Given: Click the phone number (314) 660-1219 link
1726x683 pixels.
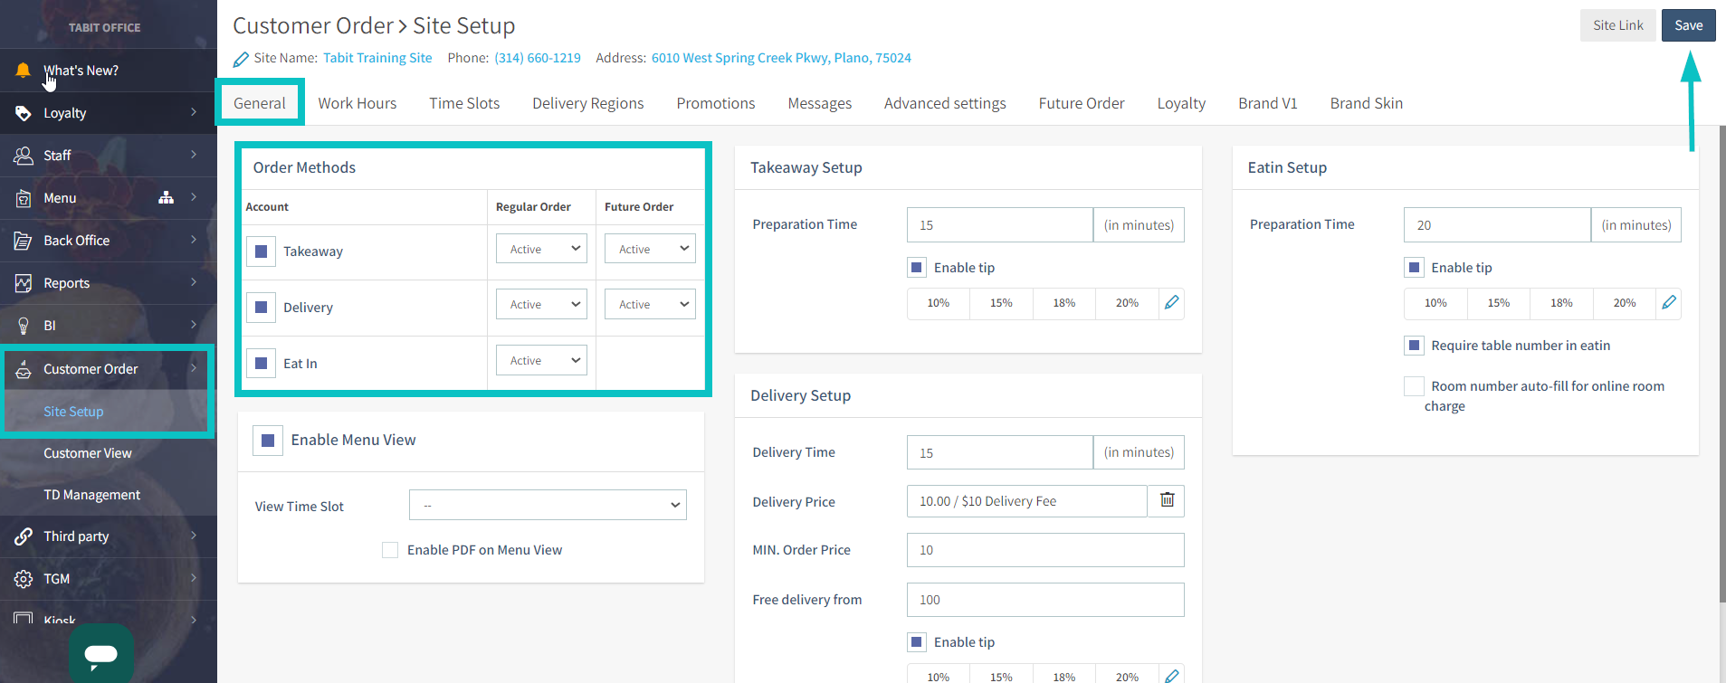Looking at the screenshot, I should [538, 58].
